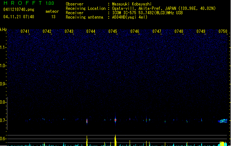
Task: Click the meteor label text
Action: 52,11
